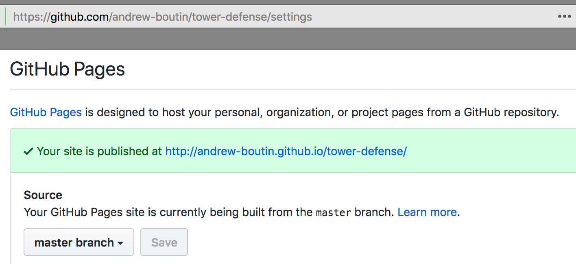This screenshot has width=576, height=264.
Task: Open the three-dot page actions menu
Action: point(565,17)
